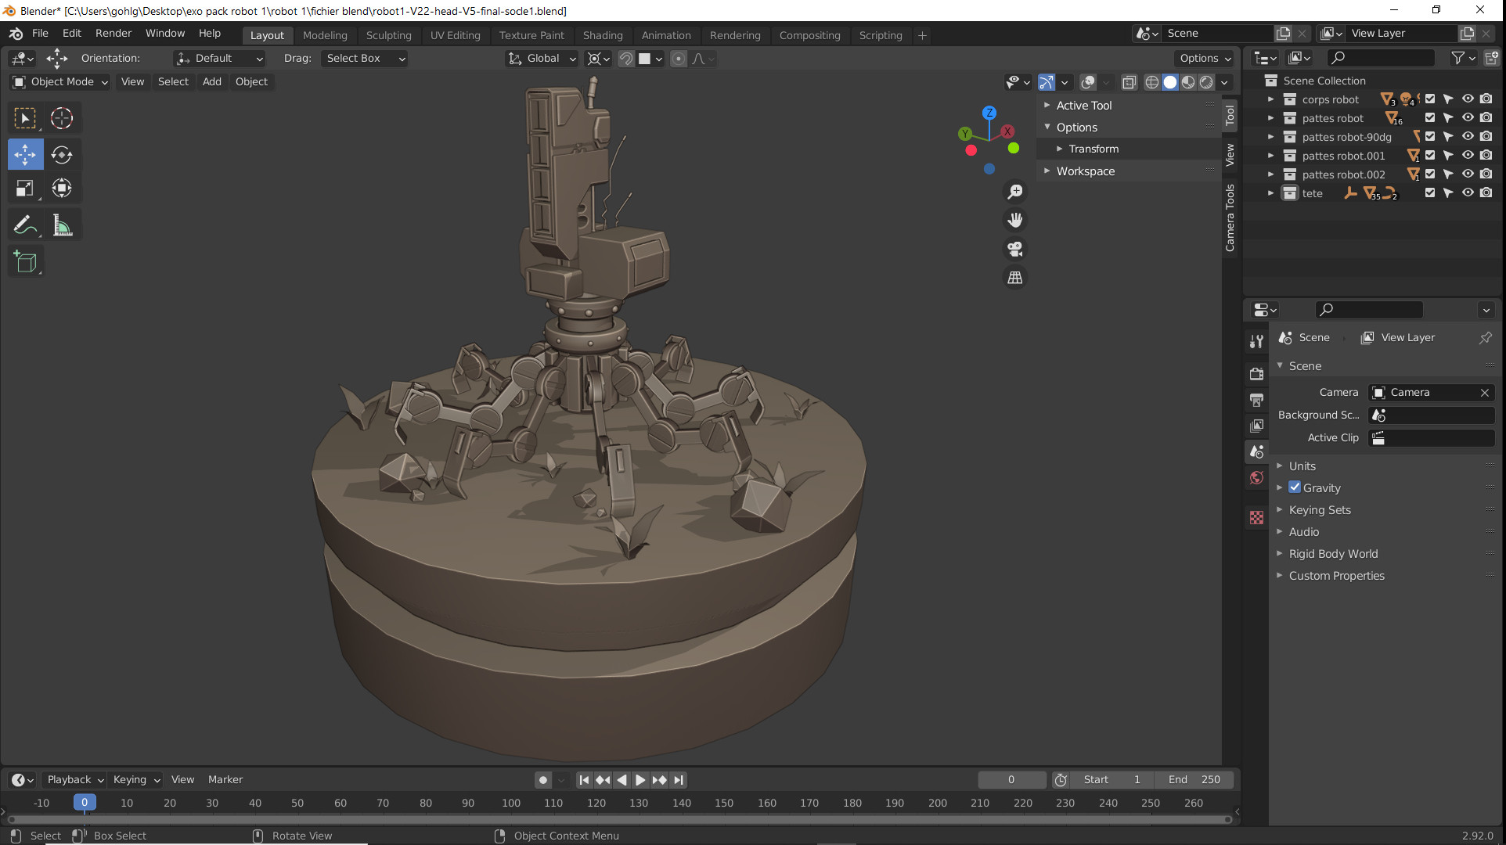Activate the Rotate tool
Screen dimensions: 1506x845
click(x=62, y=155)
